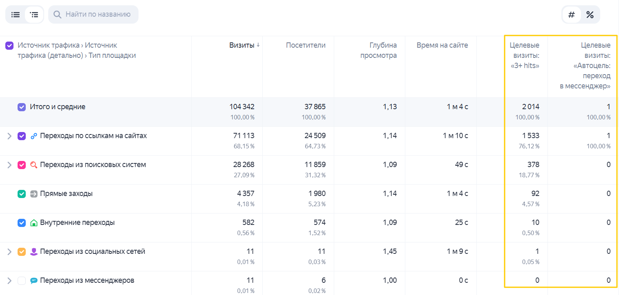Screen dimensions: 619x295
Task: Click the messengers chat bubble icon
Action: pyautogui.click(x=34, y=281)
